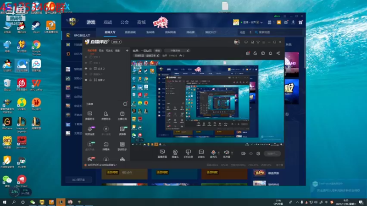Select RPG游戏大厅 in platform sidebar
The image size is (367, 206).
pyautogui.click(x=78, y=35)
